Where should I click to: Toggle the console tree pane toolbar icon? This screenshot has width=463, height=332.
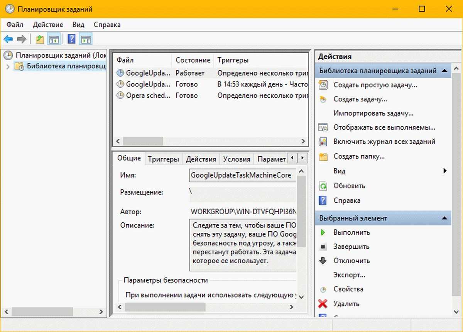click(x=53, y=39)
